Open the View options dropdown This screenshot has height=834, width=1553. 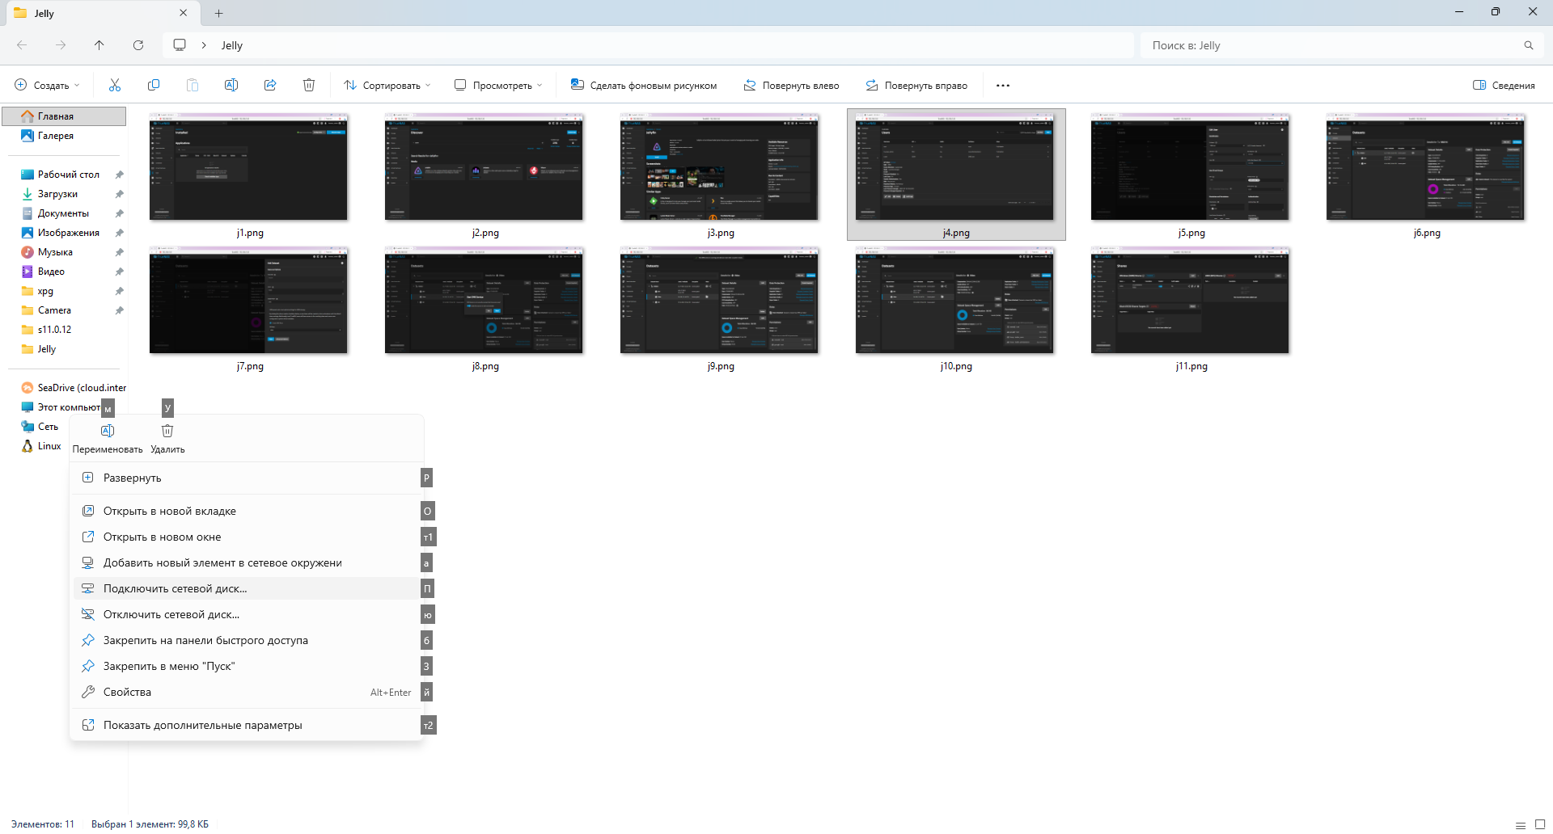(498, 85)
